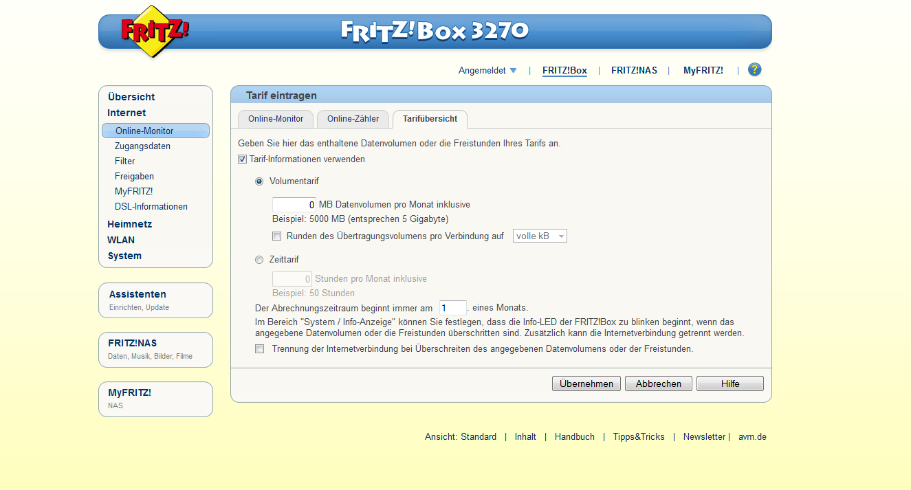Expand the Angemeldet dropdown arrow
Screen dimensions: 911x490
tap(513, 70)
